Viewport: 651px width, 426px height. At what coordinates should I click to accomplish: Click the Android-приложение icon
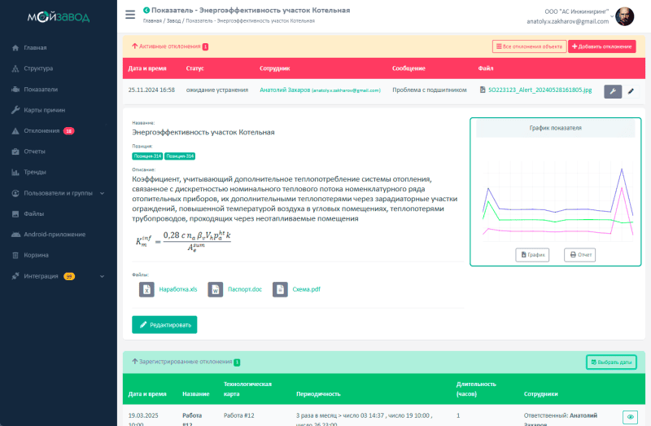pyautogui.click(x=15, y=235)
